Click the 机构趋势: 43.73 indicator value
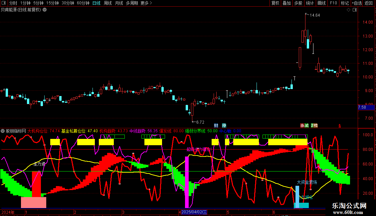Screen dimensions: 376x216 114,131
